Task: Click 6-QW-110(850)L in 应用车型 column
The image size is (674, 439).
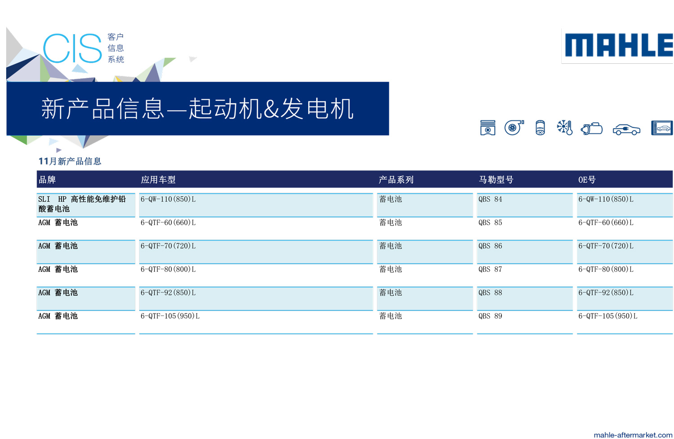Action: point(168,199)
